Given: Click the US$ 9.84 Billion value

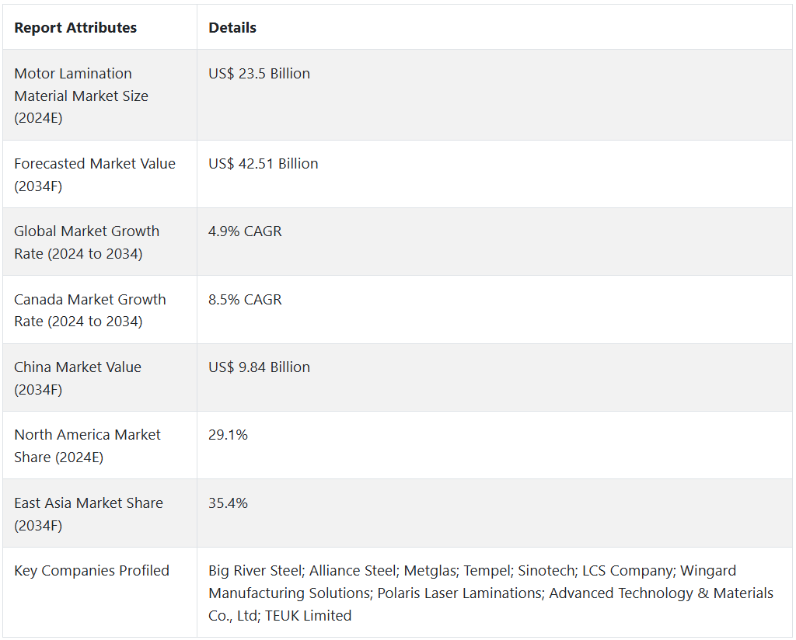Looking at the screenshot, I should [x=259, y=367].
